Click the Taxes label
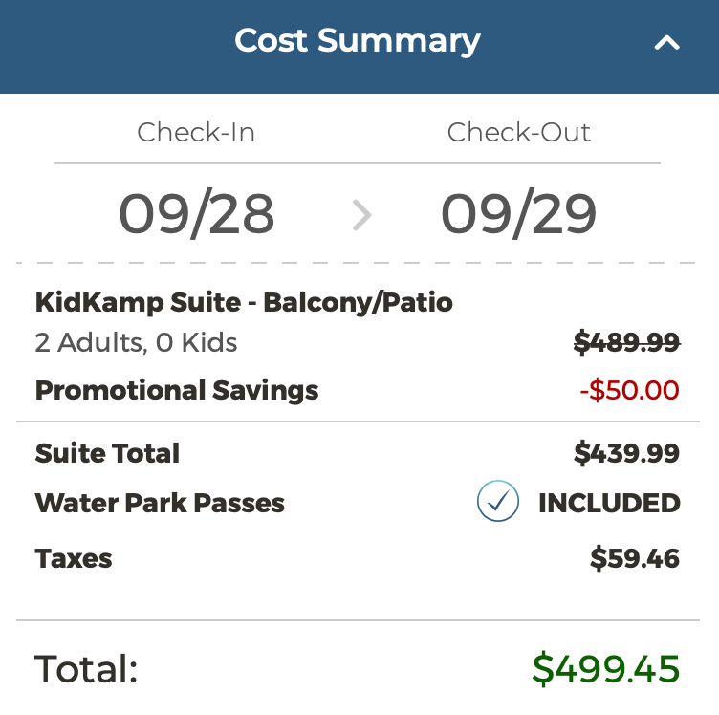The width and height of the screenshot is (719, 715). point(74,559)
